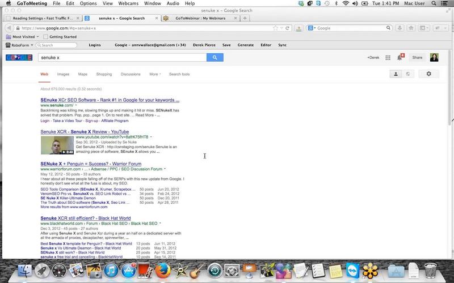Open Spotlight search in the menu bar
This screenshot has width=454, height=283.
(434, 3)
